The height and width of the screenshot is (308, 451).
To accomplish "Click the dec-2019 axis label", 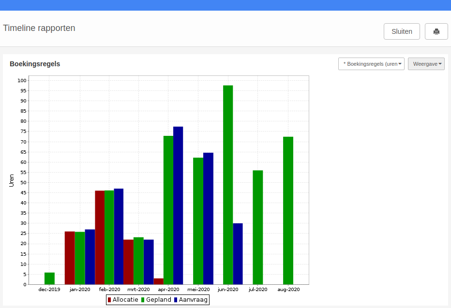I will [x=49, y=289].
